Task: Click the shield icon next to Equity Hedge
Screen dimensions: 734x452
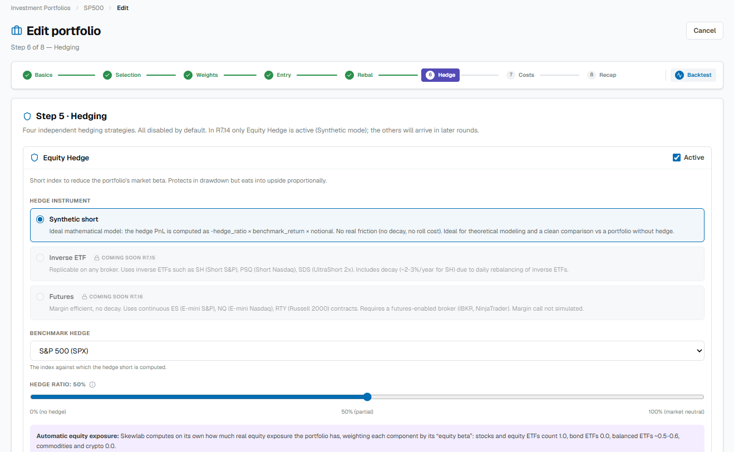Action: (x=35, y=158)
